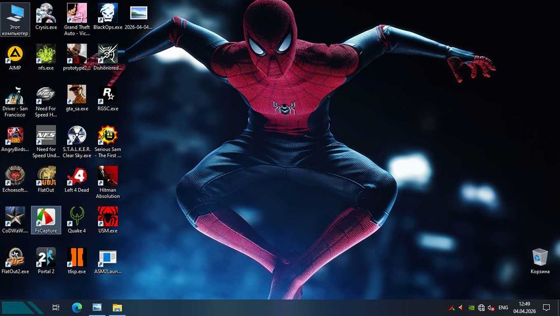Select the Portal 2 shortcut
Viewport: 560px width, 316px height.
pos(46,261)
